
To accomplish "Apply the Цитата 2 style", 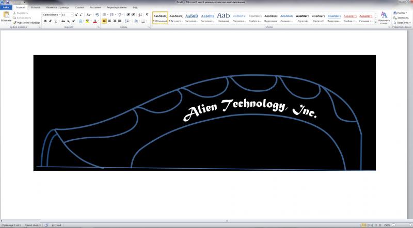I will click(x=318, y=18).
